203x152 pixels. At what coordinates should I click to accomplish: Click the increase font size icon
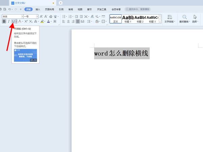point(41,16)
